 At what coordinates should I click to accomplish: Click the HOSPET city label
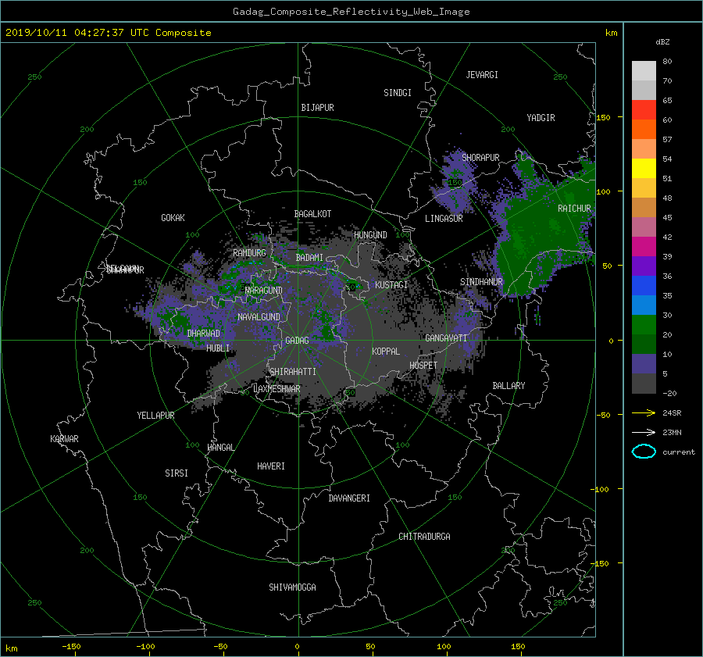click(423, 366)
